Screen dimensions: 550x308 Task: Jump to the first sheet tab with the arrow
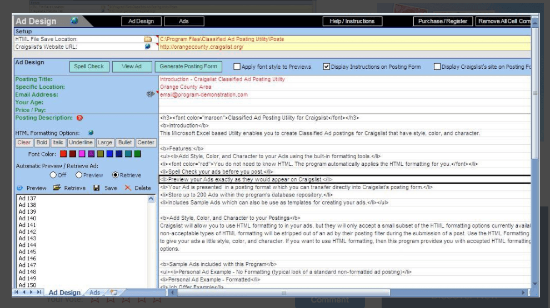17,292
